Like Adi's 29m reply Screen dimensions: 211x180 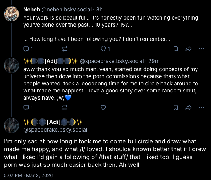point(103,107)
